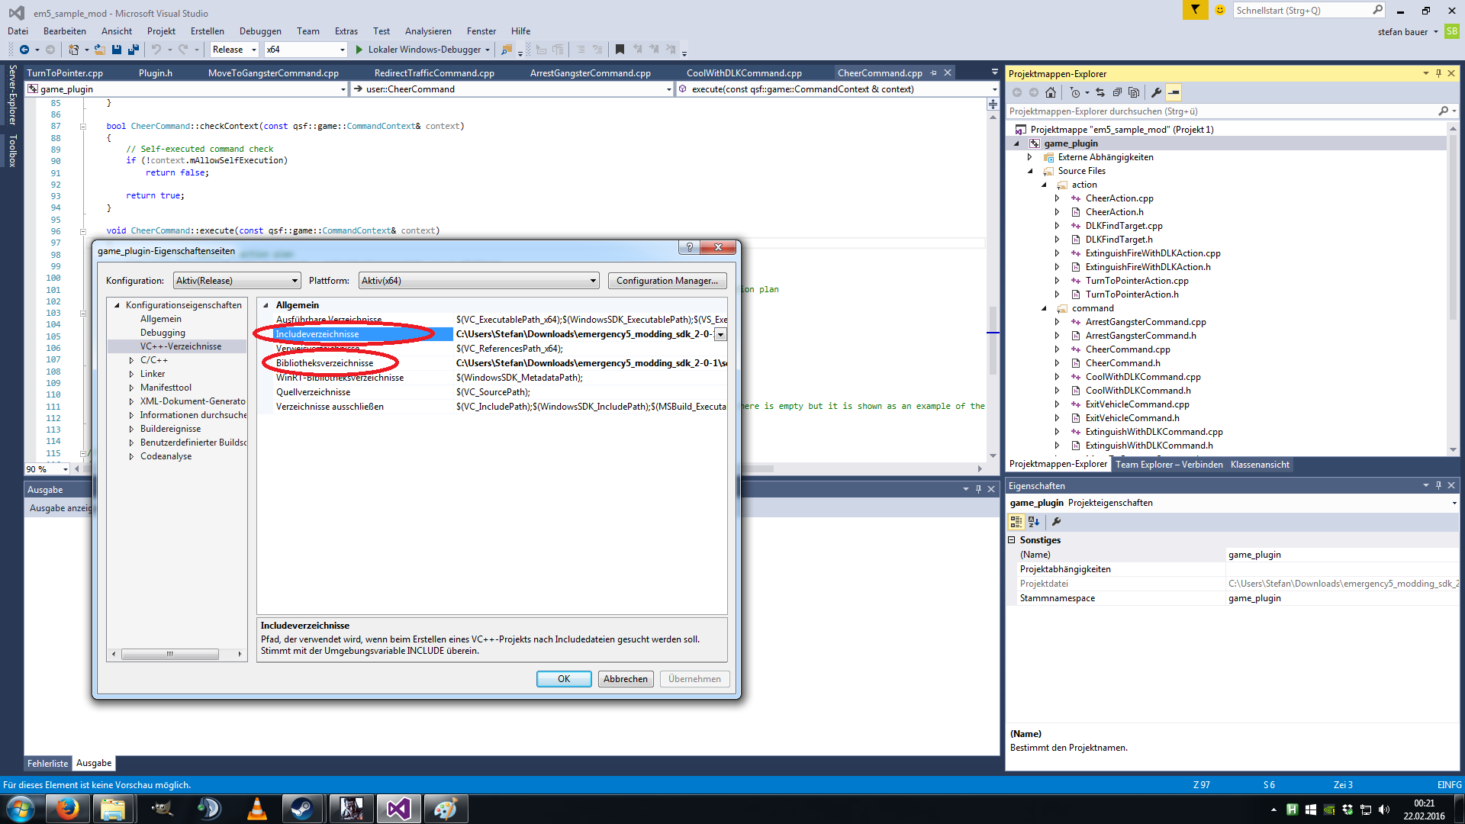Click the Abbrechen button

(x=626, y=679)
